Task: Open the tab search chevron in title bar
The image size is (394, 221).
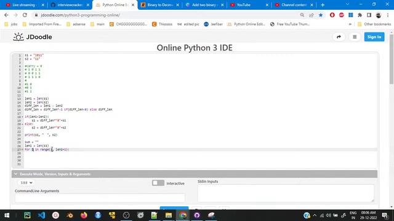Action: tap(347, 4)
